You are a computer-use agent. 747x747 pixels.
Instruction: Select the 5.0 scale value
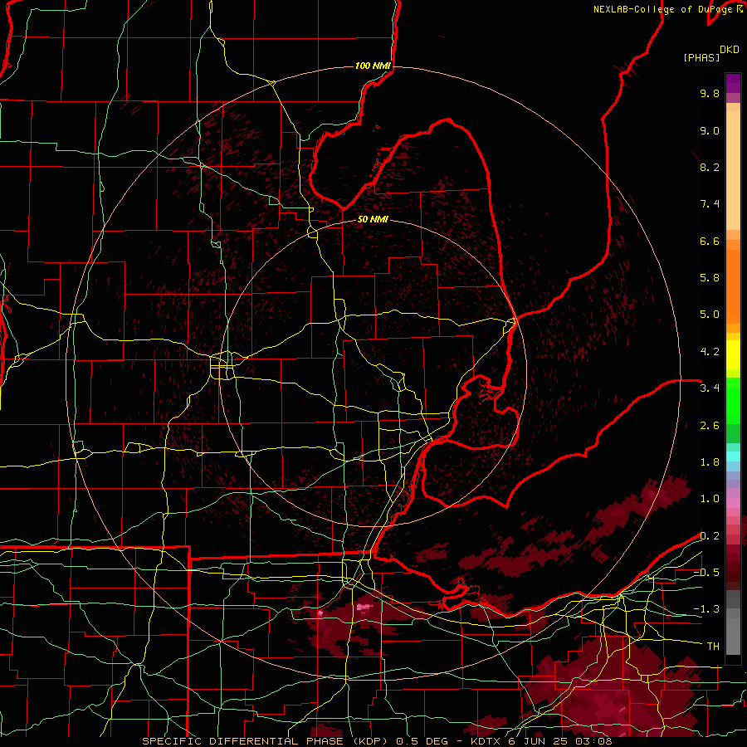pyautogui.click(x=710, y=315)
